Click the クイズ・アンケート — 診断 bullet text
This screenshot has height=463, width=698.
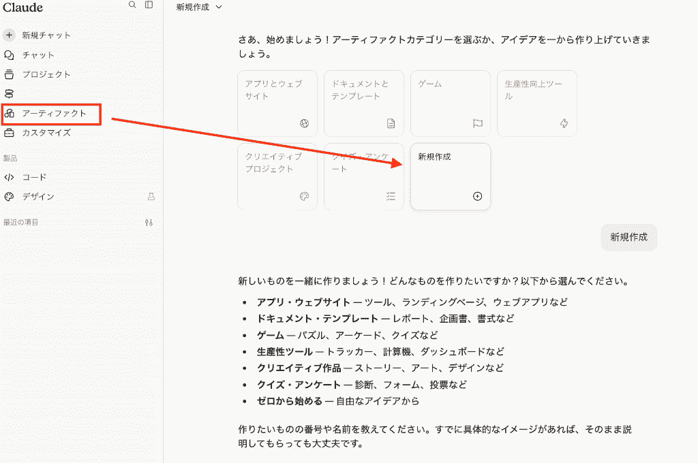point(362,384)
